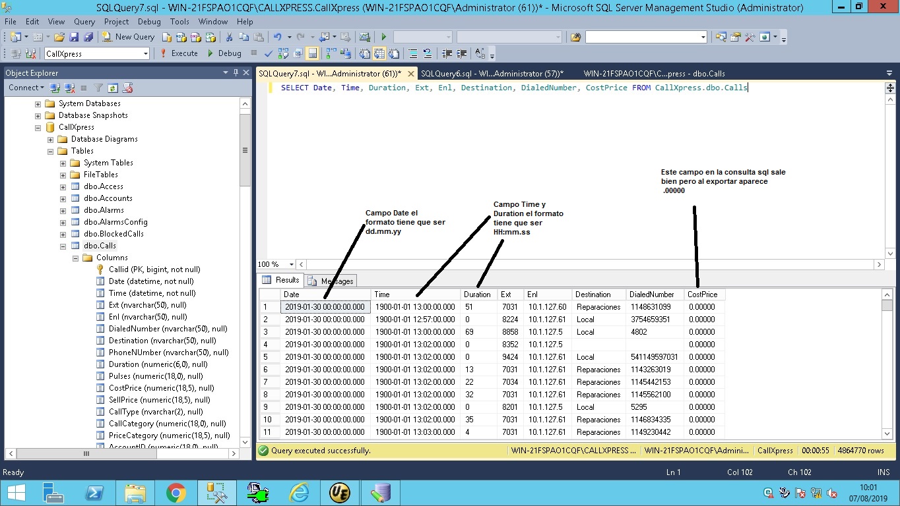Open file with folder icon in toolbar

[59, 37]
